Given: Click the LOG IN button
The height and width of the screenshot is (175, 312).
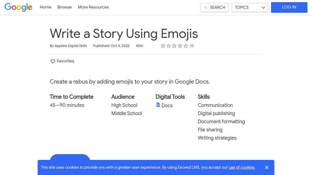Looking at the screenshot, I should [x=289, y=7].
